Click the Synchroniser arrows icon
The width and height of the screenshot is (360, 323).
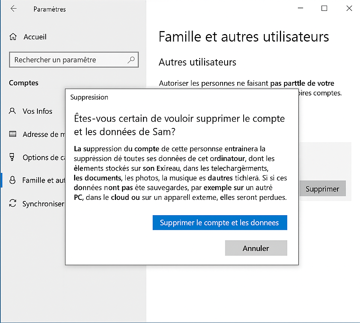pyautogui.click(x=12, y=203)
